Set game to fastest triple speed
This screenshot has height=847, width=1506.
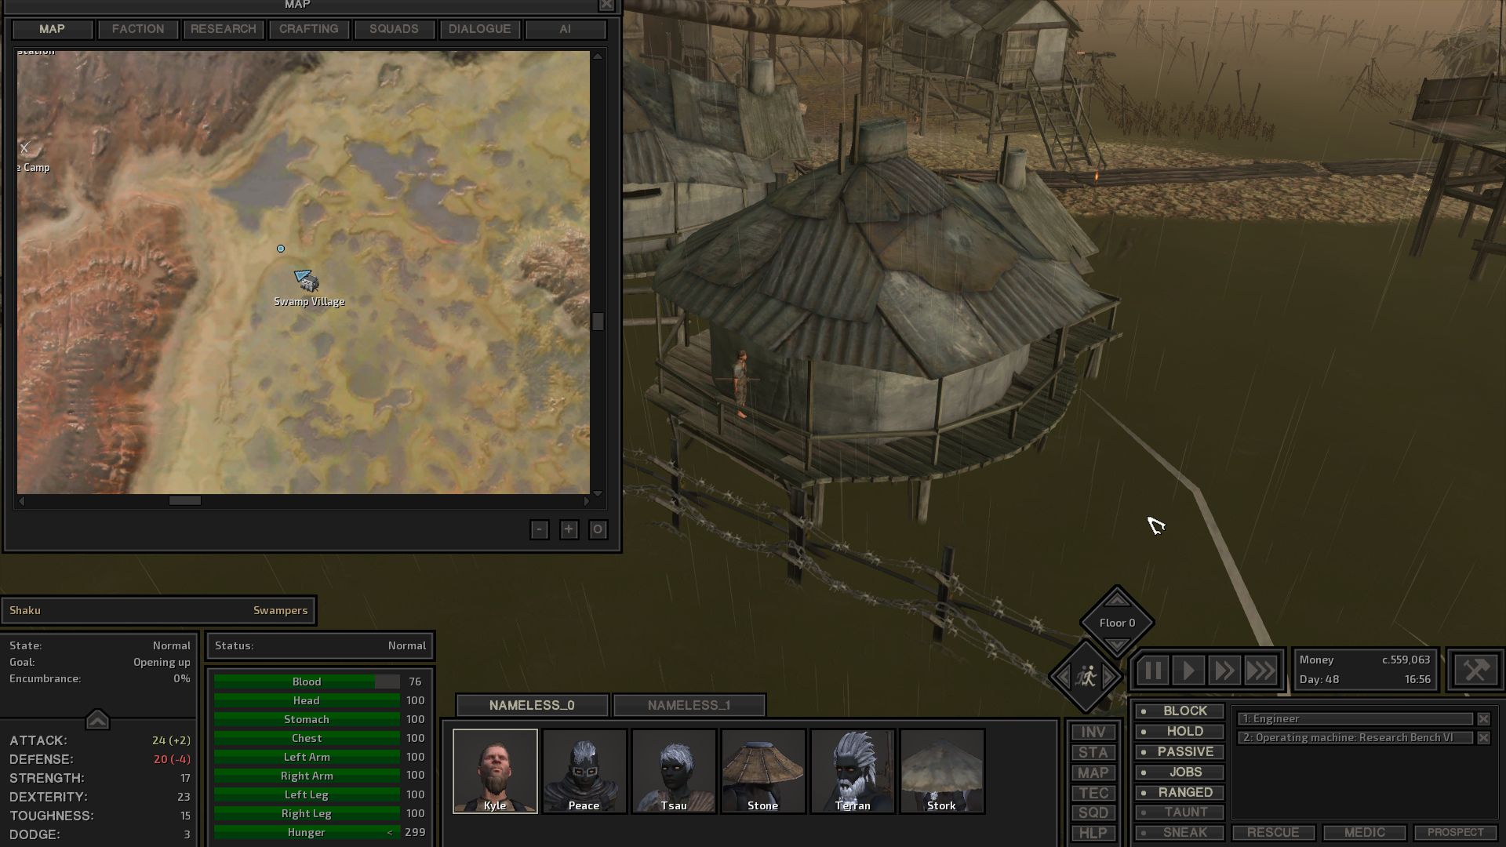click(x=1260, y=671)
